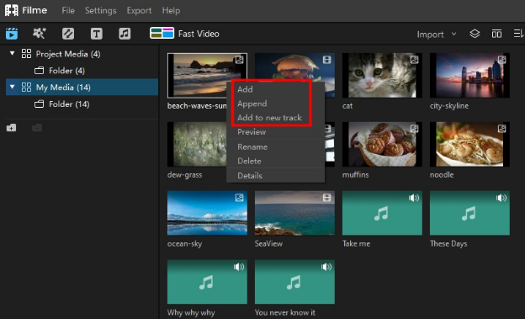Image resolution: width=525 pixels, height=319 pixels.
Task: Open the Media library clapperboard tab
Action: click(x=12, y=34)
